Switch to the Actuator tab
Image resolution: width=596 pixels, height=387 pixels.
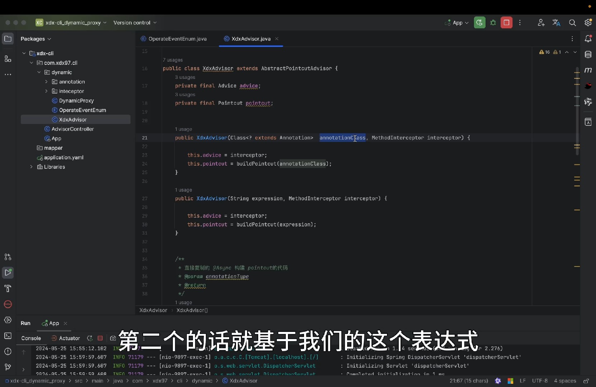pyautogui.click(x=66, y=338)
